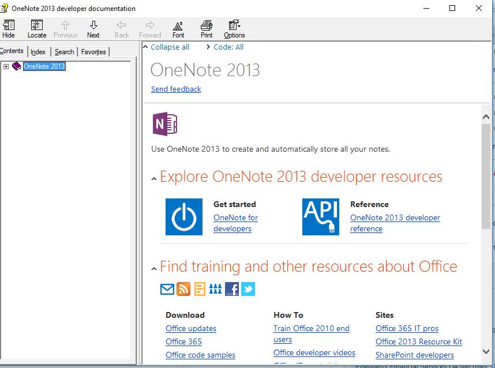Open the Code: All filter
The height and width of the screenshot is (368, 495).
(x=228, y=47)
